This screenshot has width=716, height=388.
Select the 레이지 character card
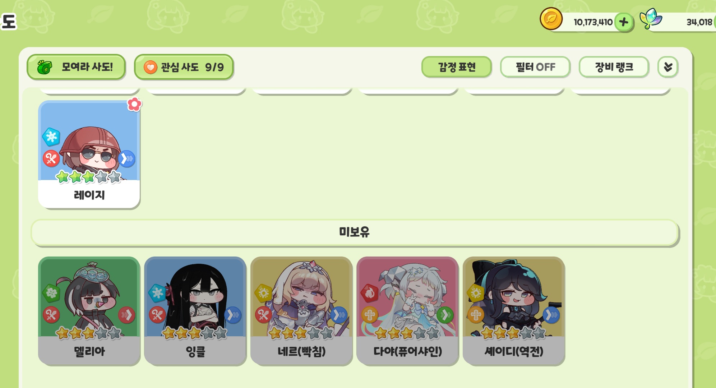tap(89, 154)
